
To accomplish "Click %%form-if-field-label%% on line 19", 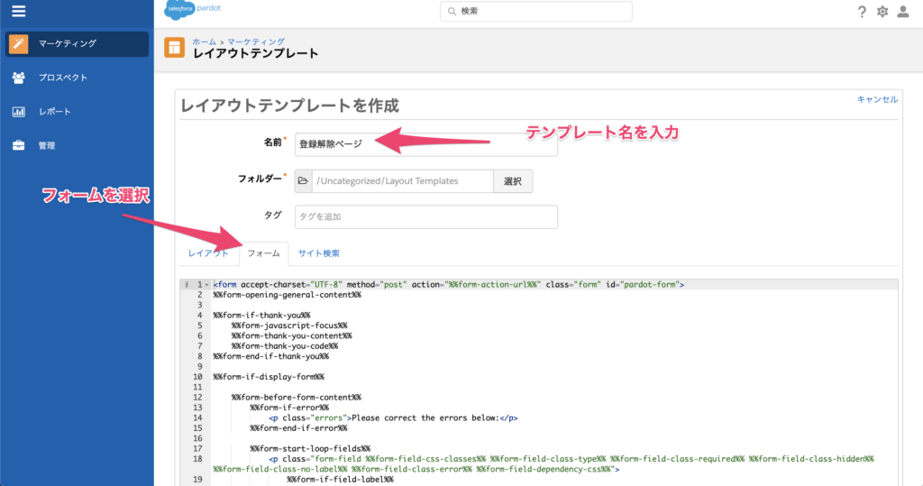I will point(340,480).
